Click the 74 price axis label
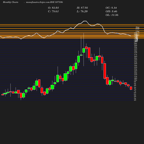 tap(135, 91)
